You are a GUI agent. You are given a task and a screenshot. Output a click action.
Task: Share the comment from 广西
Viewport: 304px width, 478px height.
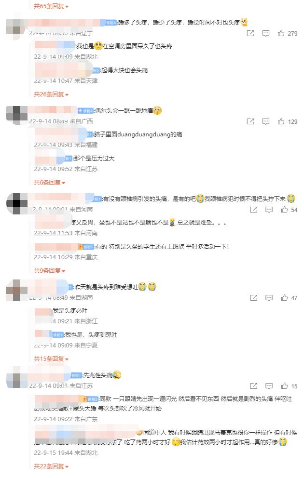250,121
